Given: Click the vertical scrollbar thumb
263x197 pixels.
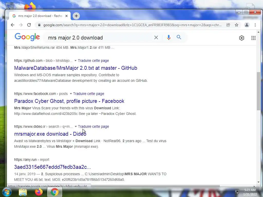Looking at the screenshot, I should pyautogui.click(x=258, y=91).
